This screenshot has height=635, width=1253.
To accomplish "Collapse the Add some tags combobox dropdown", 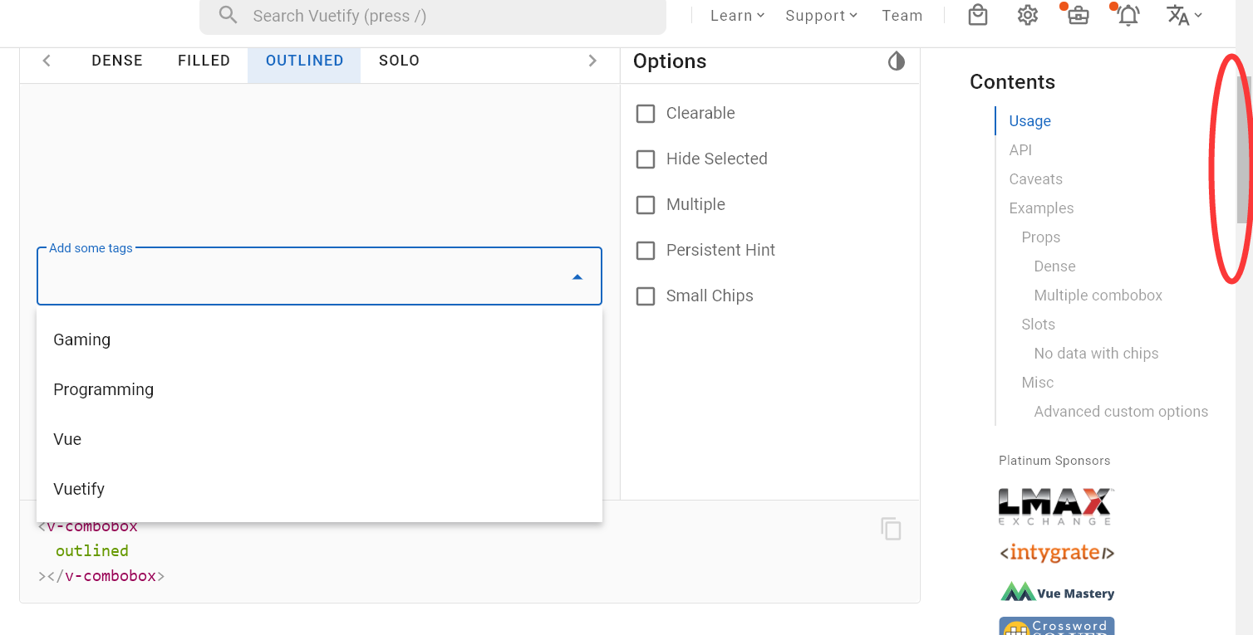I will [577, 276].
